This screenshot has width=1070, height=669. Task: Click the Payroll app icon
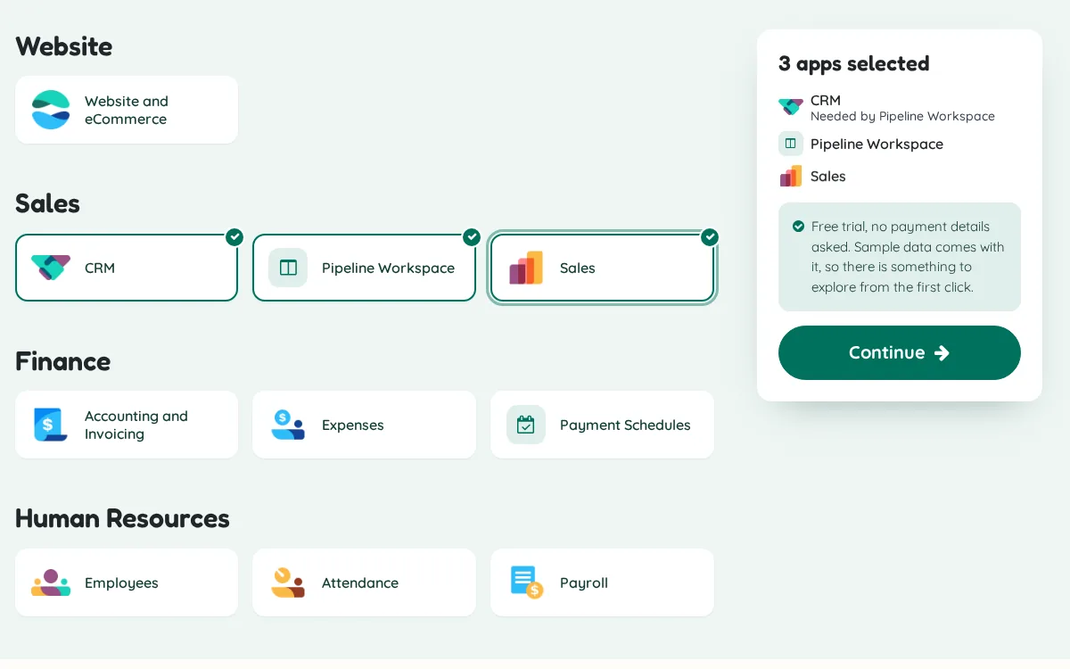(x=526, y=582)
